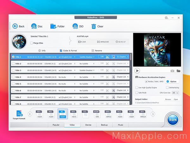The image size is (190, 143).
Task: Choose the MP4 H264 format
Action: (x=40, y=114)
